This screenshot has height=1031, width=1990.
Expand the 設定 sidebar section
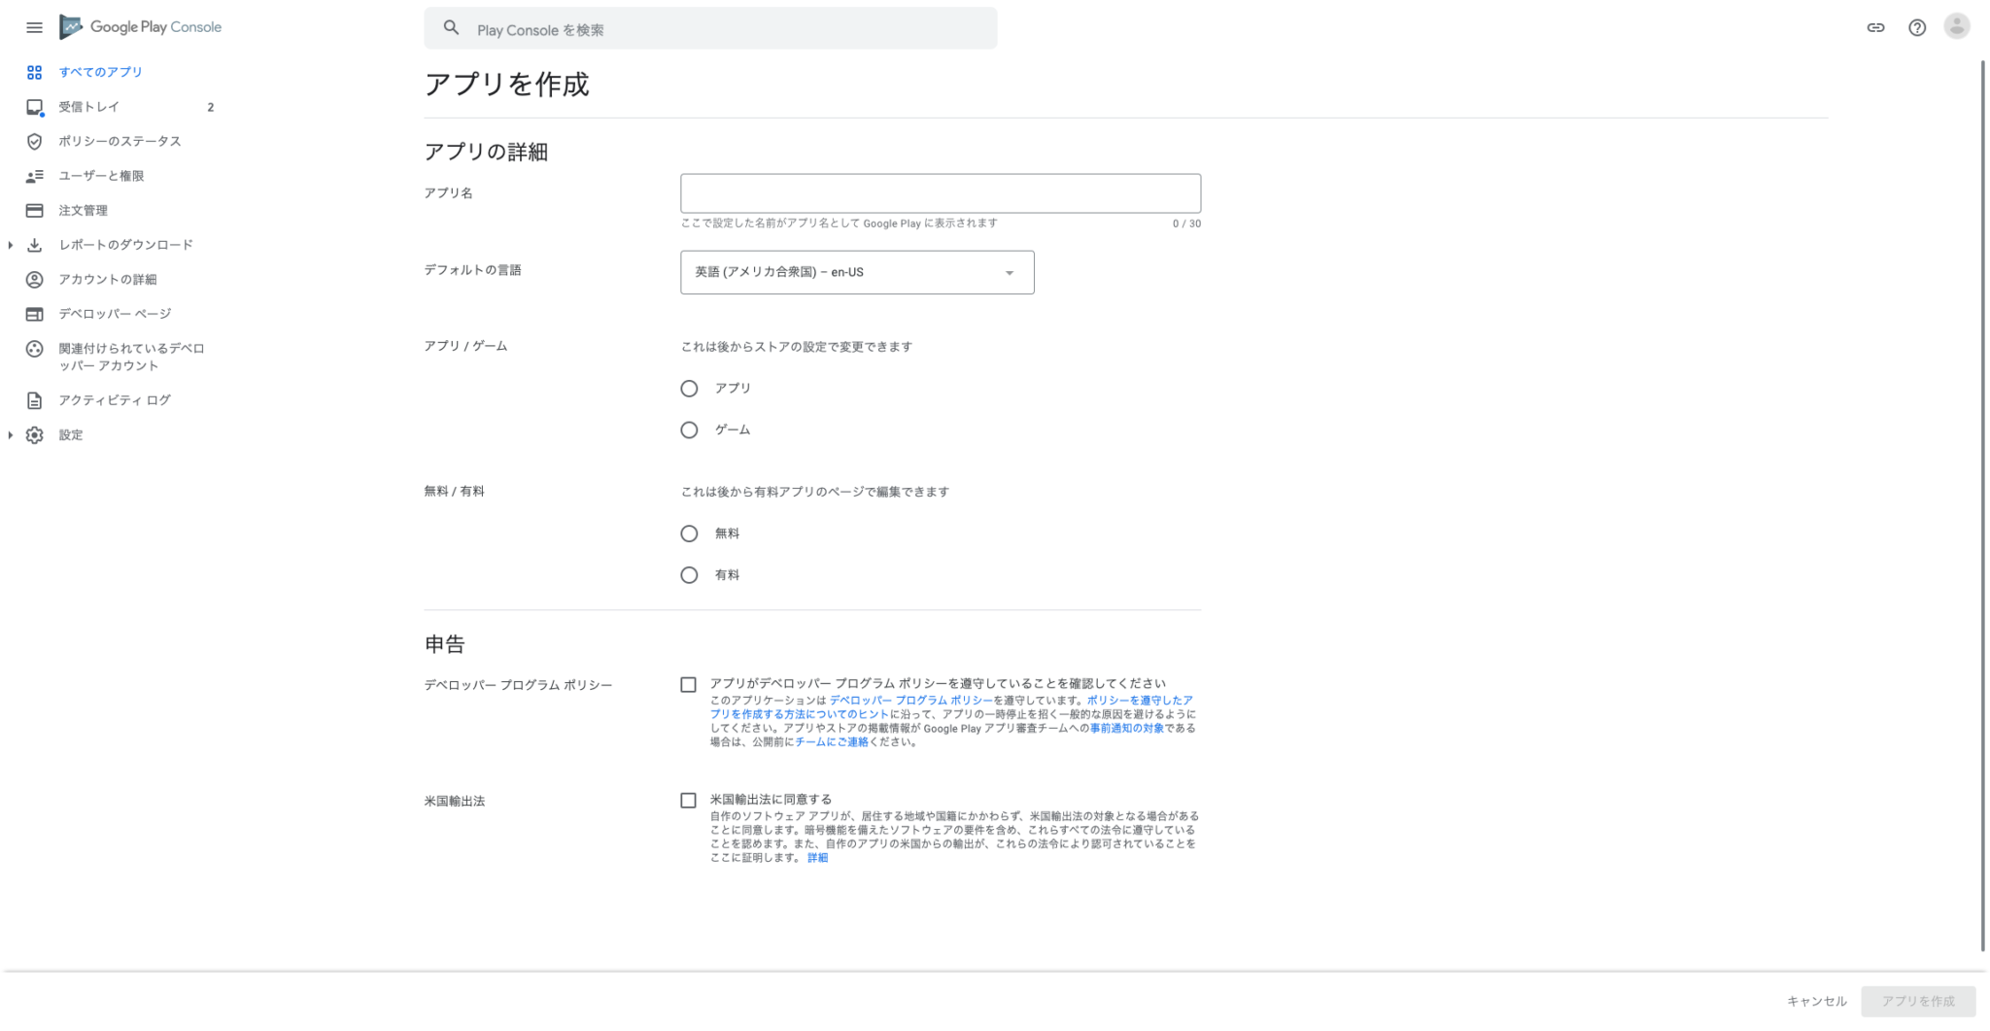pyautogui.click(x=11, y=435)
